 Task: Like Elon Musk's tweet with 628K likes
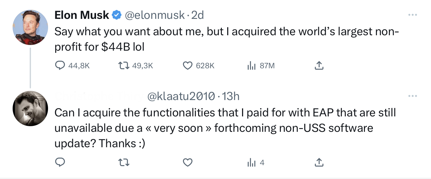pos(199,66)
